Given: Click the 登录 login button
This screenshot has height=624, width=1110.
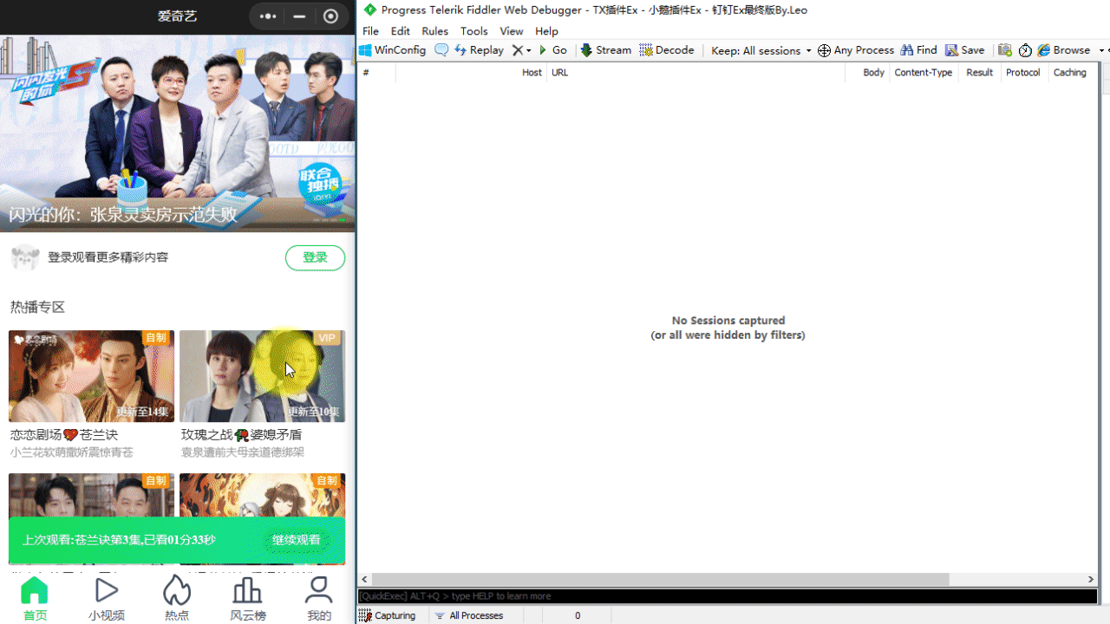Looking at the screenshot, I should click(315, 257).
